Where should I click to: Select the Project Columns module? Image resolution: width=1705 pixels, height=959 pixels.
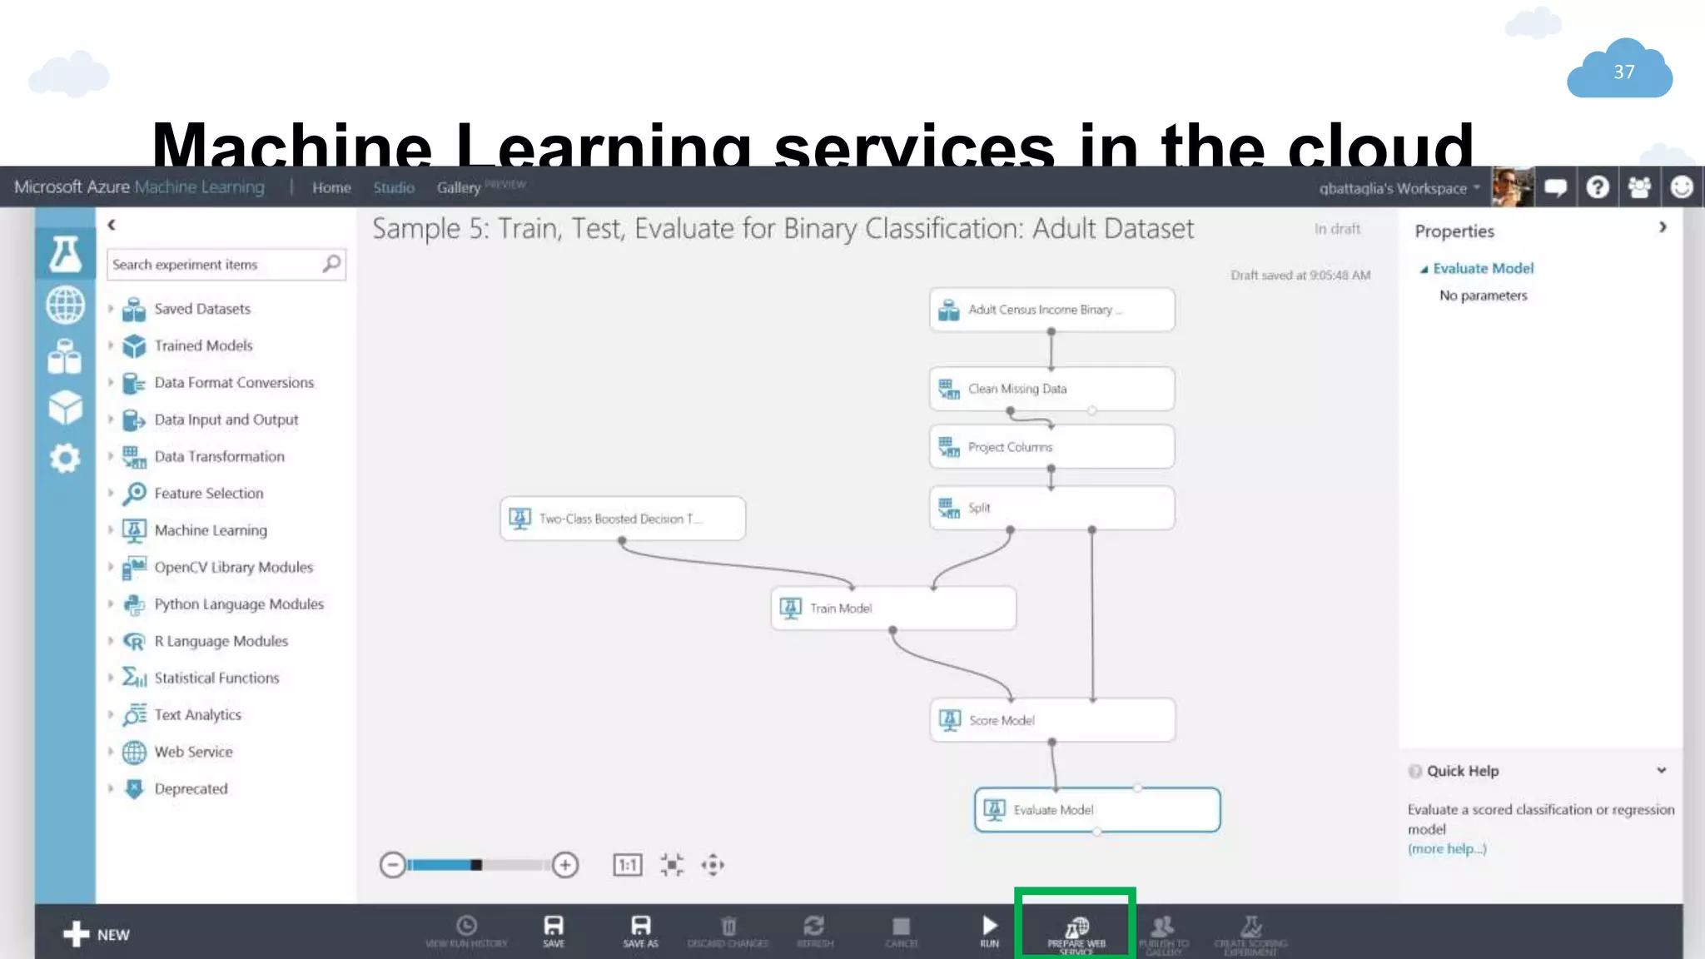click(x=1051, y=447)
